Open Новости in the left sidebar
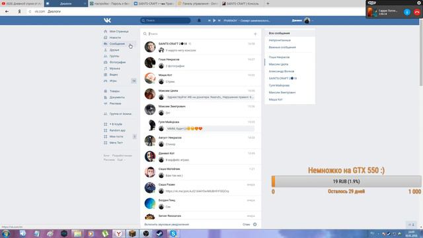This screenshot has height=238, width=423. pos(115,38)
